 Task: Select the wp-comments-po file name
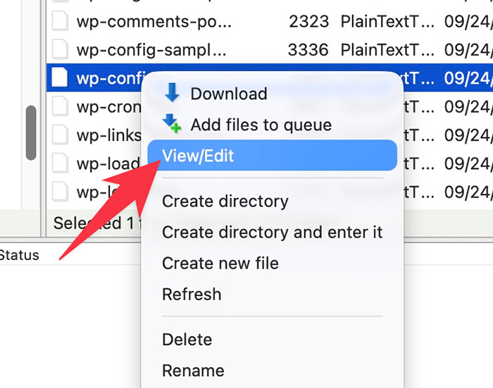pos(154,21)
